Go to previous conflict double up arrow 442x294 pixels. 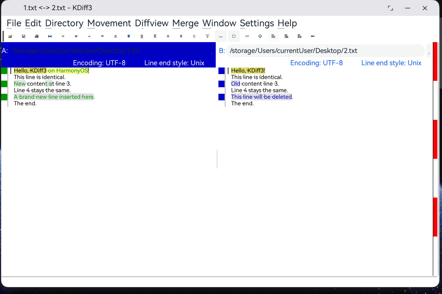[x=115, y=36]
